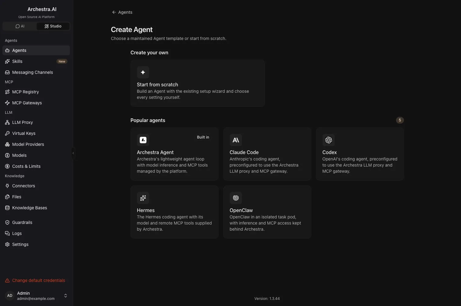Navigate to Knowledge Bases
The image size is (461, 306).
[x=36, y=208]
